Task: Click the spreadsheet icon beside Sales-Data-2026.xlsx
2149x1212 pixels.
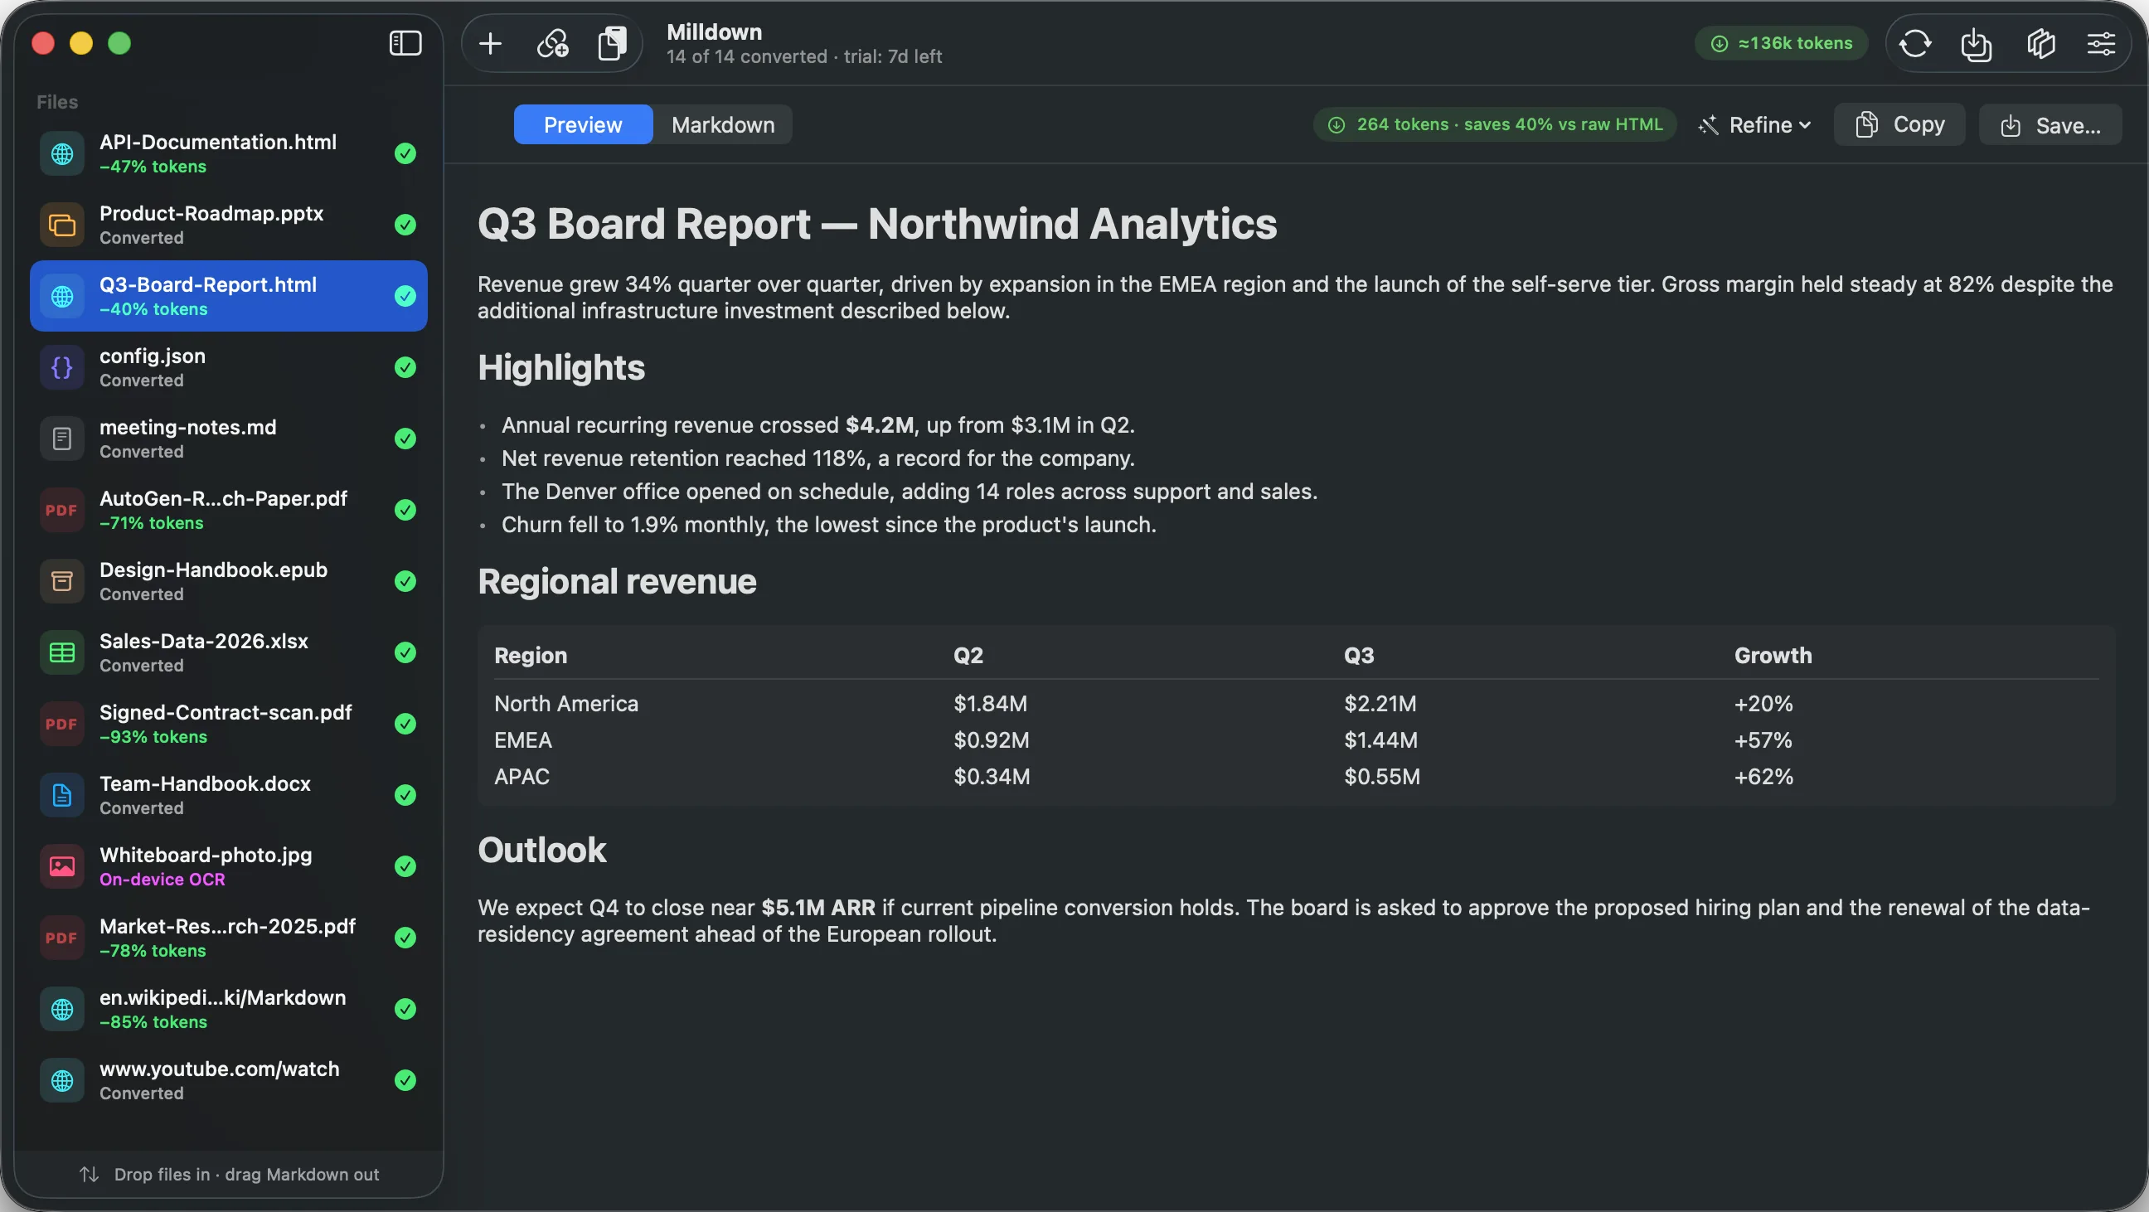Action: [61, 652]
